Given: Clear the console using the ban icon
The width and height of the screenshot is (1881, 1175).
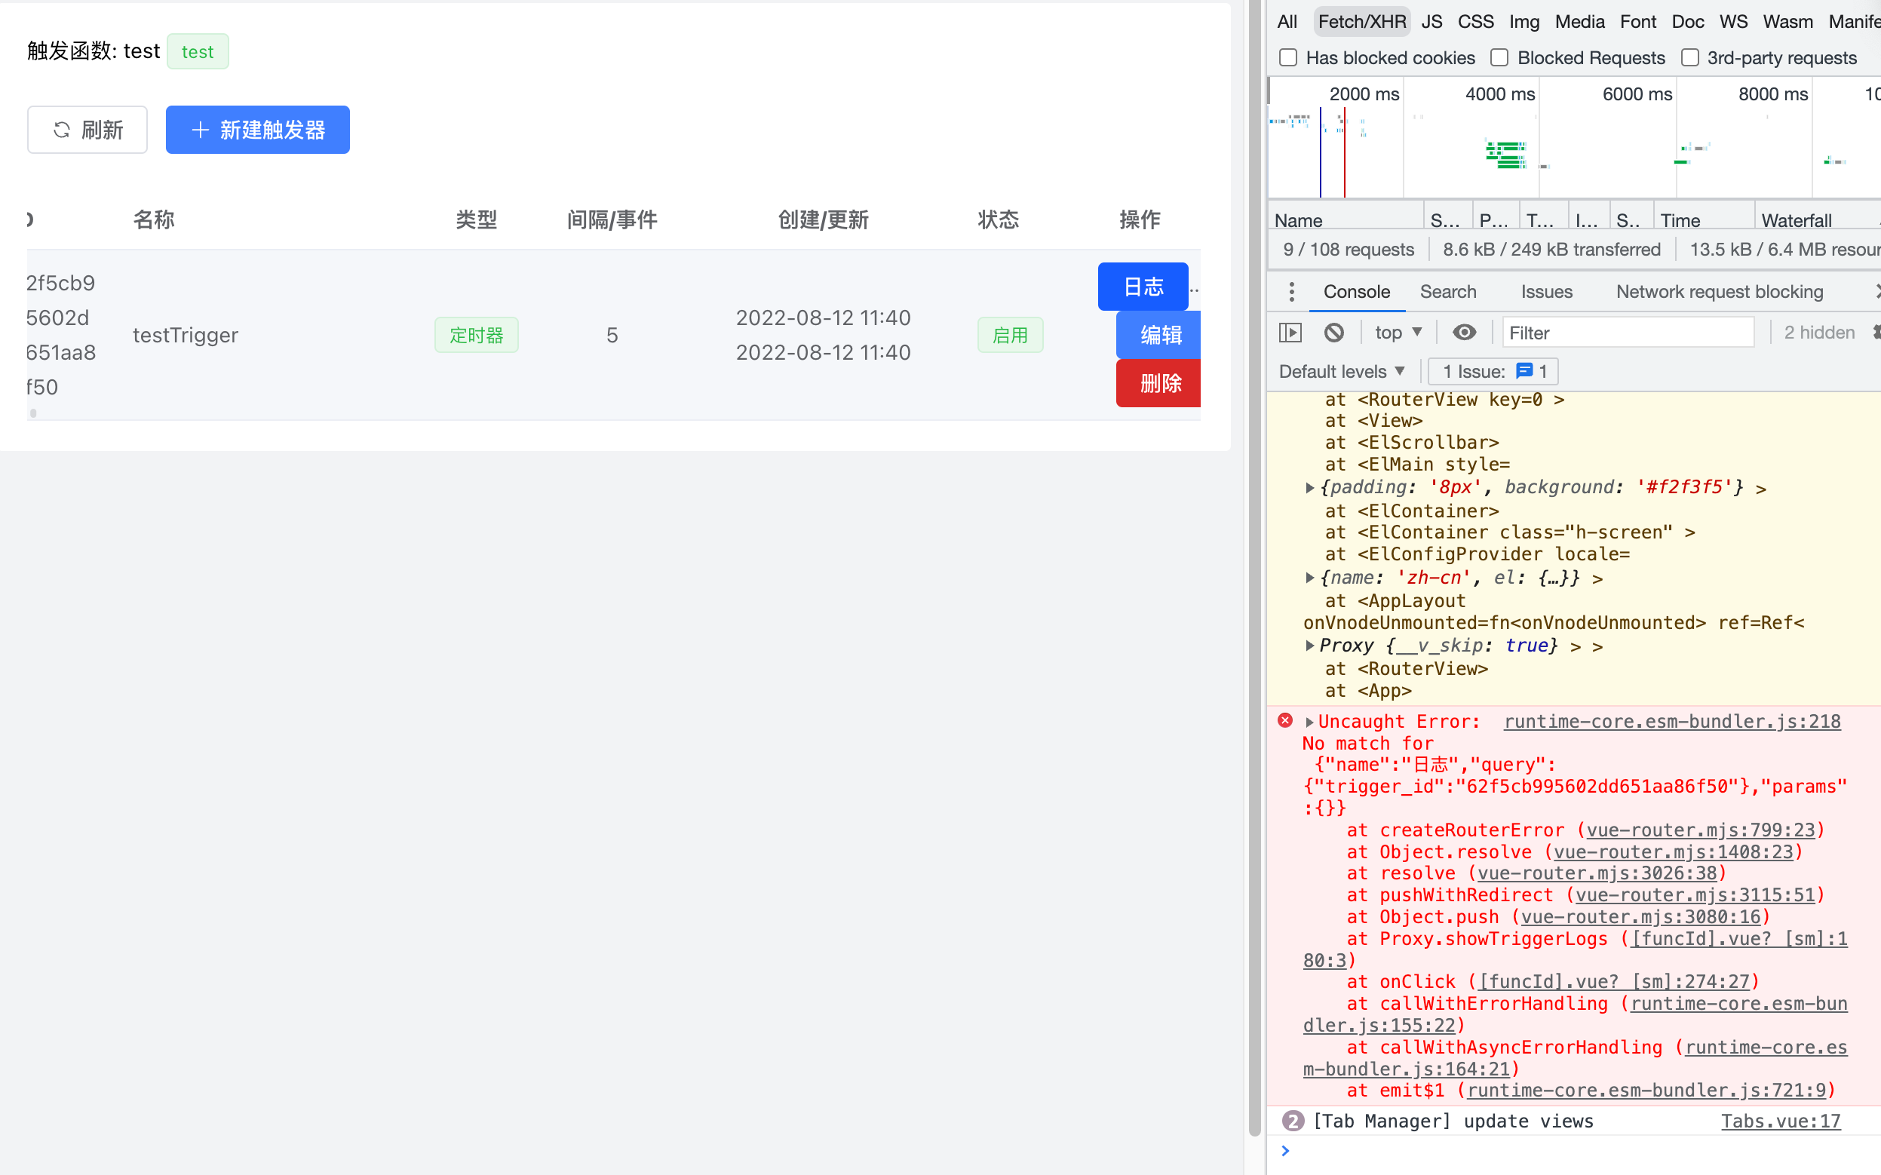Looking at the screenshot, I should [1334, 332].
